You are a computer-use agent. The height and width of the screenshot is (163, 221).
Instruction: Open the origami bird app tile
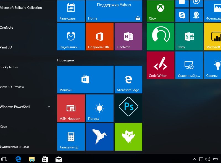(100, 137)
